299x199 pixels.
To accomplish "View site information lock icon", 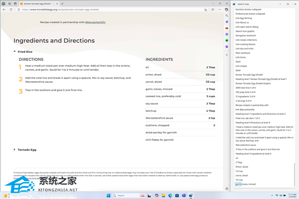I will [19, 9].
